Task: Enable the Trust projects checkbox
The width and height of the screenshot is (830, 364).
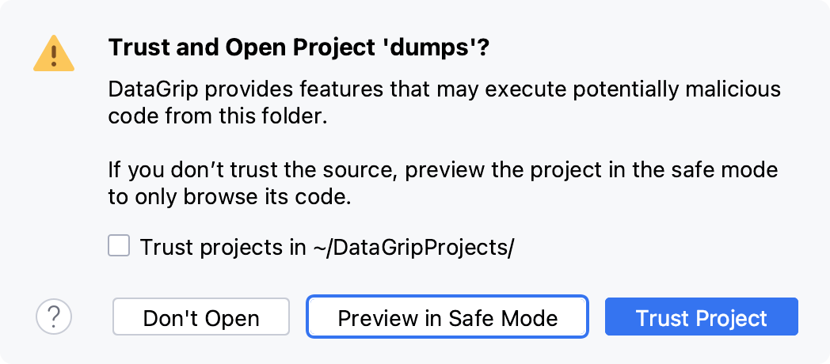Action: [119, 247]
